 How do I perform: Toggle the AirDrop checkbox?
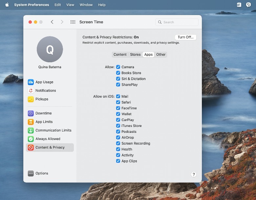118,137
